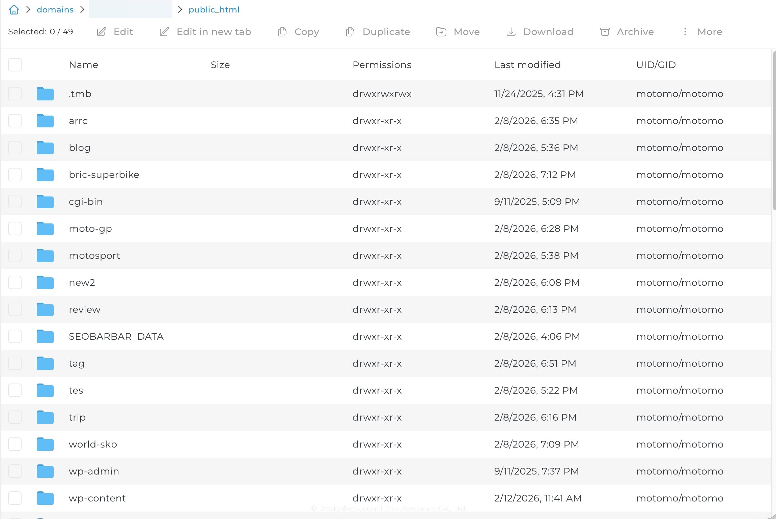Click the chevron after domains breadcrumb
The width and height of the screenshot is (776, 519).
tap(82, 9)
